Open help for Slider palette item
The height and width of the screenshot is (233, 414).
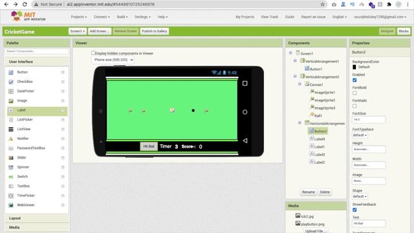[x=63, y=158]
